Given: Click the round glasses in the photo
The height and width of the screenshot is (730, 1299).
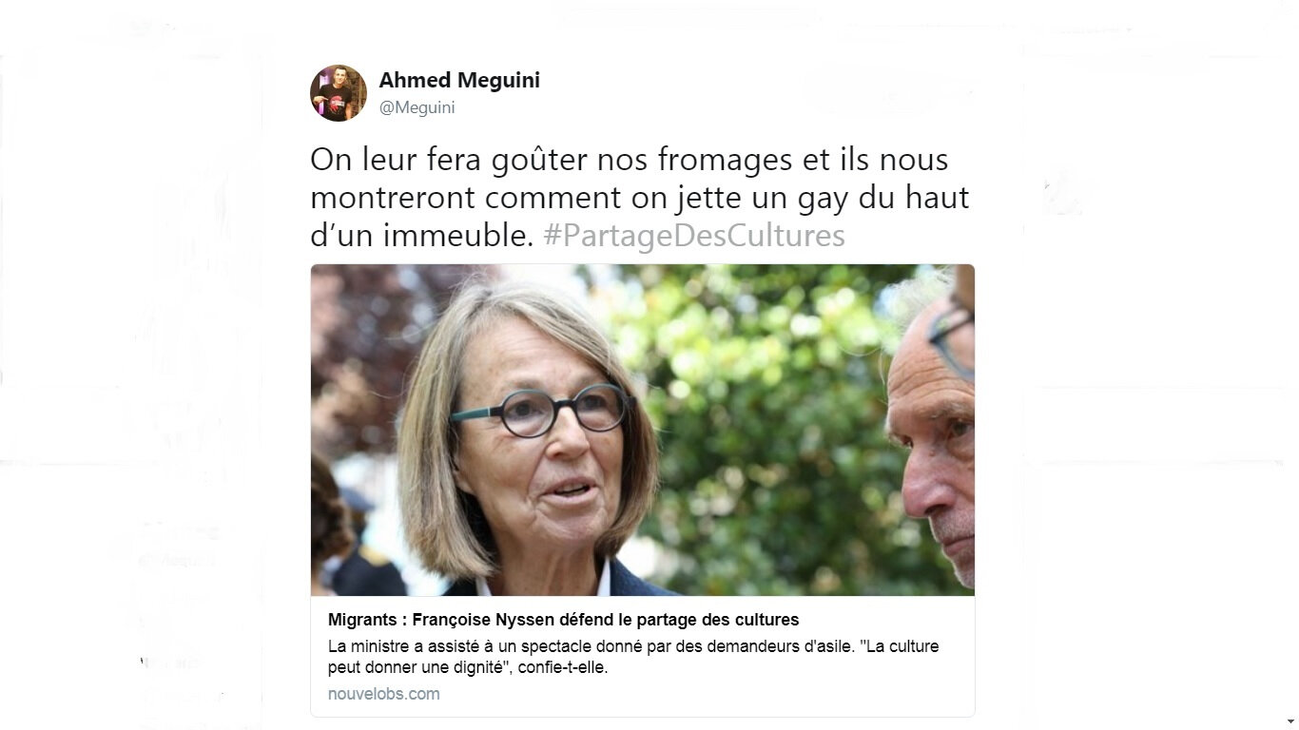Looking at the screenshot, I should [x=539, y=410].
